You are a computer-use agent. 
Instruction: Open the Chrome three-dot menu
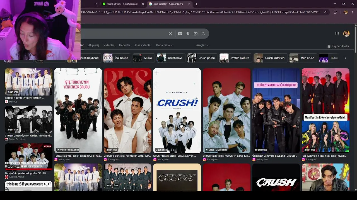[x=353, y=12]
